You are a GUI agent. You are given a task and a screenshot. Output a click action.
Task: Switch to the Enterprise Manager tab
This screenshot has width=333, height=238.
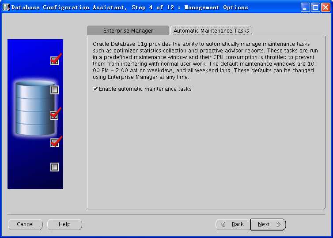tap(128, 30)
